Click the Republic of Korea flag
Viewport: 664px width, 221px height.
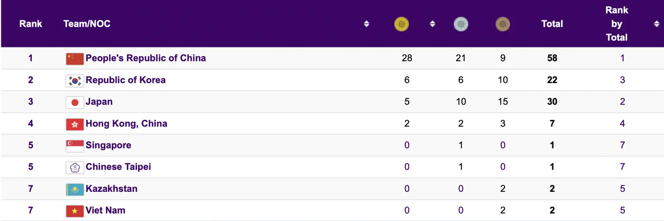[75, 81]
